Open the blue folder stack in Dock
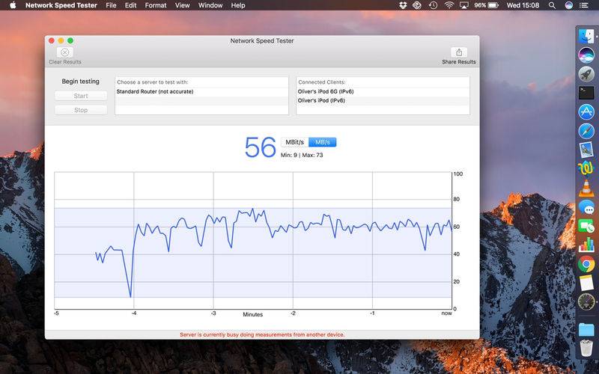599x374 pixels. point(586,329)
